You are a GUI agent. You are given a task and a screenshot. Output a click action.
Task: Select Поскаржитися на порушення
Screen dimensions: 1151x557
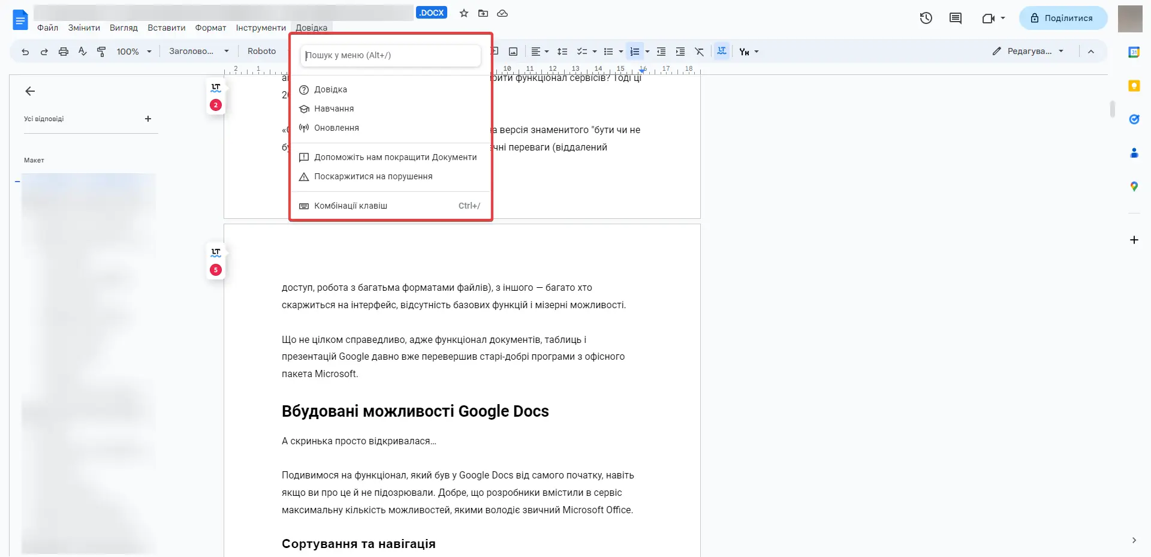point(390,176)
